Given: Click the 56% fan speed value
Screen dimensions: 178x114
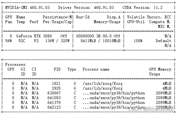Looking at the screenshot, I should click(x=9, y=41).
